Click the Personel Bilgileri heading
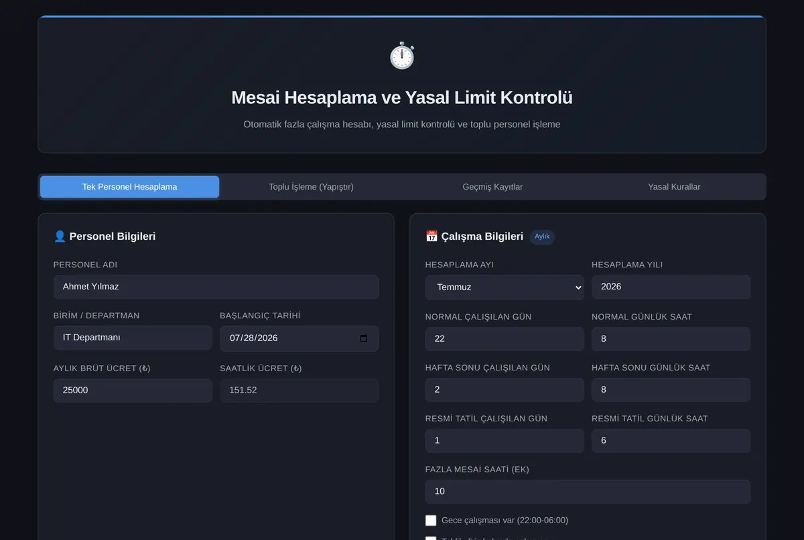The height and width of the screenshot is (540, 804). (x=113, y=237)
